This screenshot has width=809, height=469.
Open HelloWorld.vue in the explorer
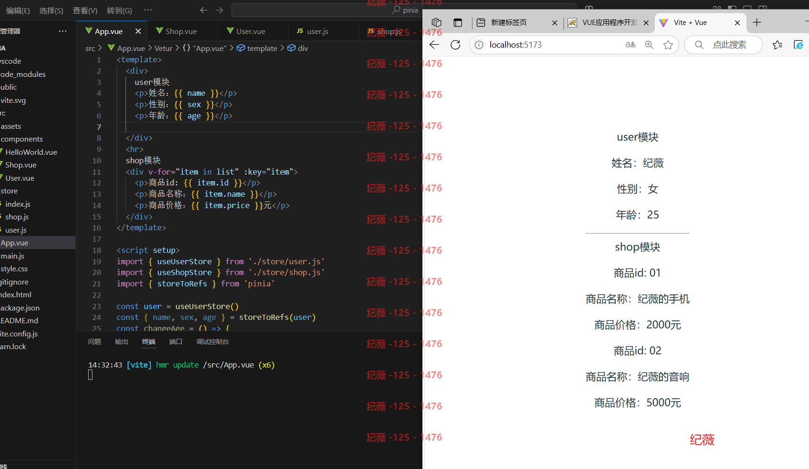click(x=31, y=152)
